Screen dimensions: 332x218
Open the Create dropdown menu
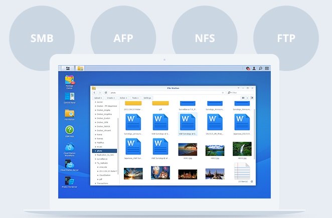pos(111,98)
